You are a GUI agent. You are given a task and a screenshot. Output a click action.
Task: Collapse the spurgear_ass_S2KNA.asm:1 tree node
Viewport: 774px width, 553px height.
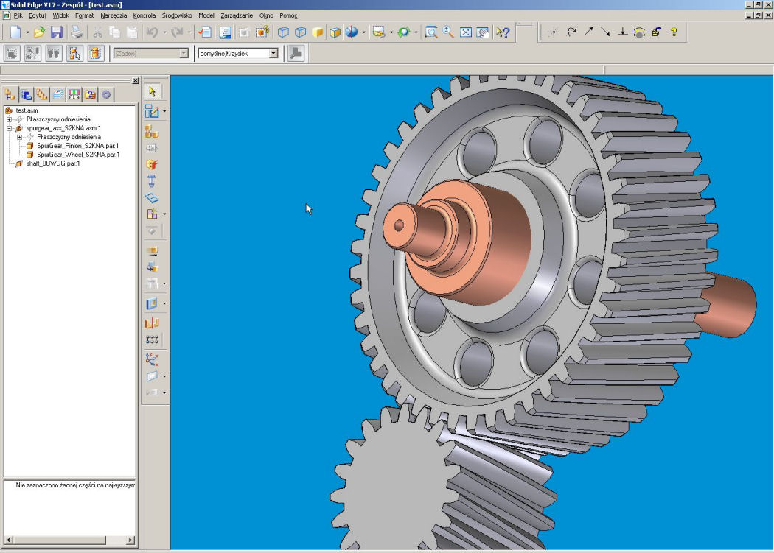pos(10,128)
